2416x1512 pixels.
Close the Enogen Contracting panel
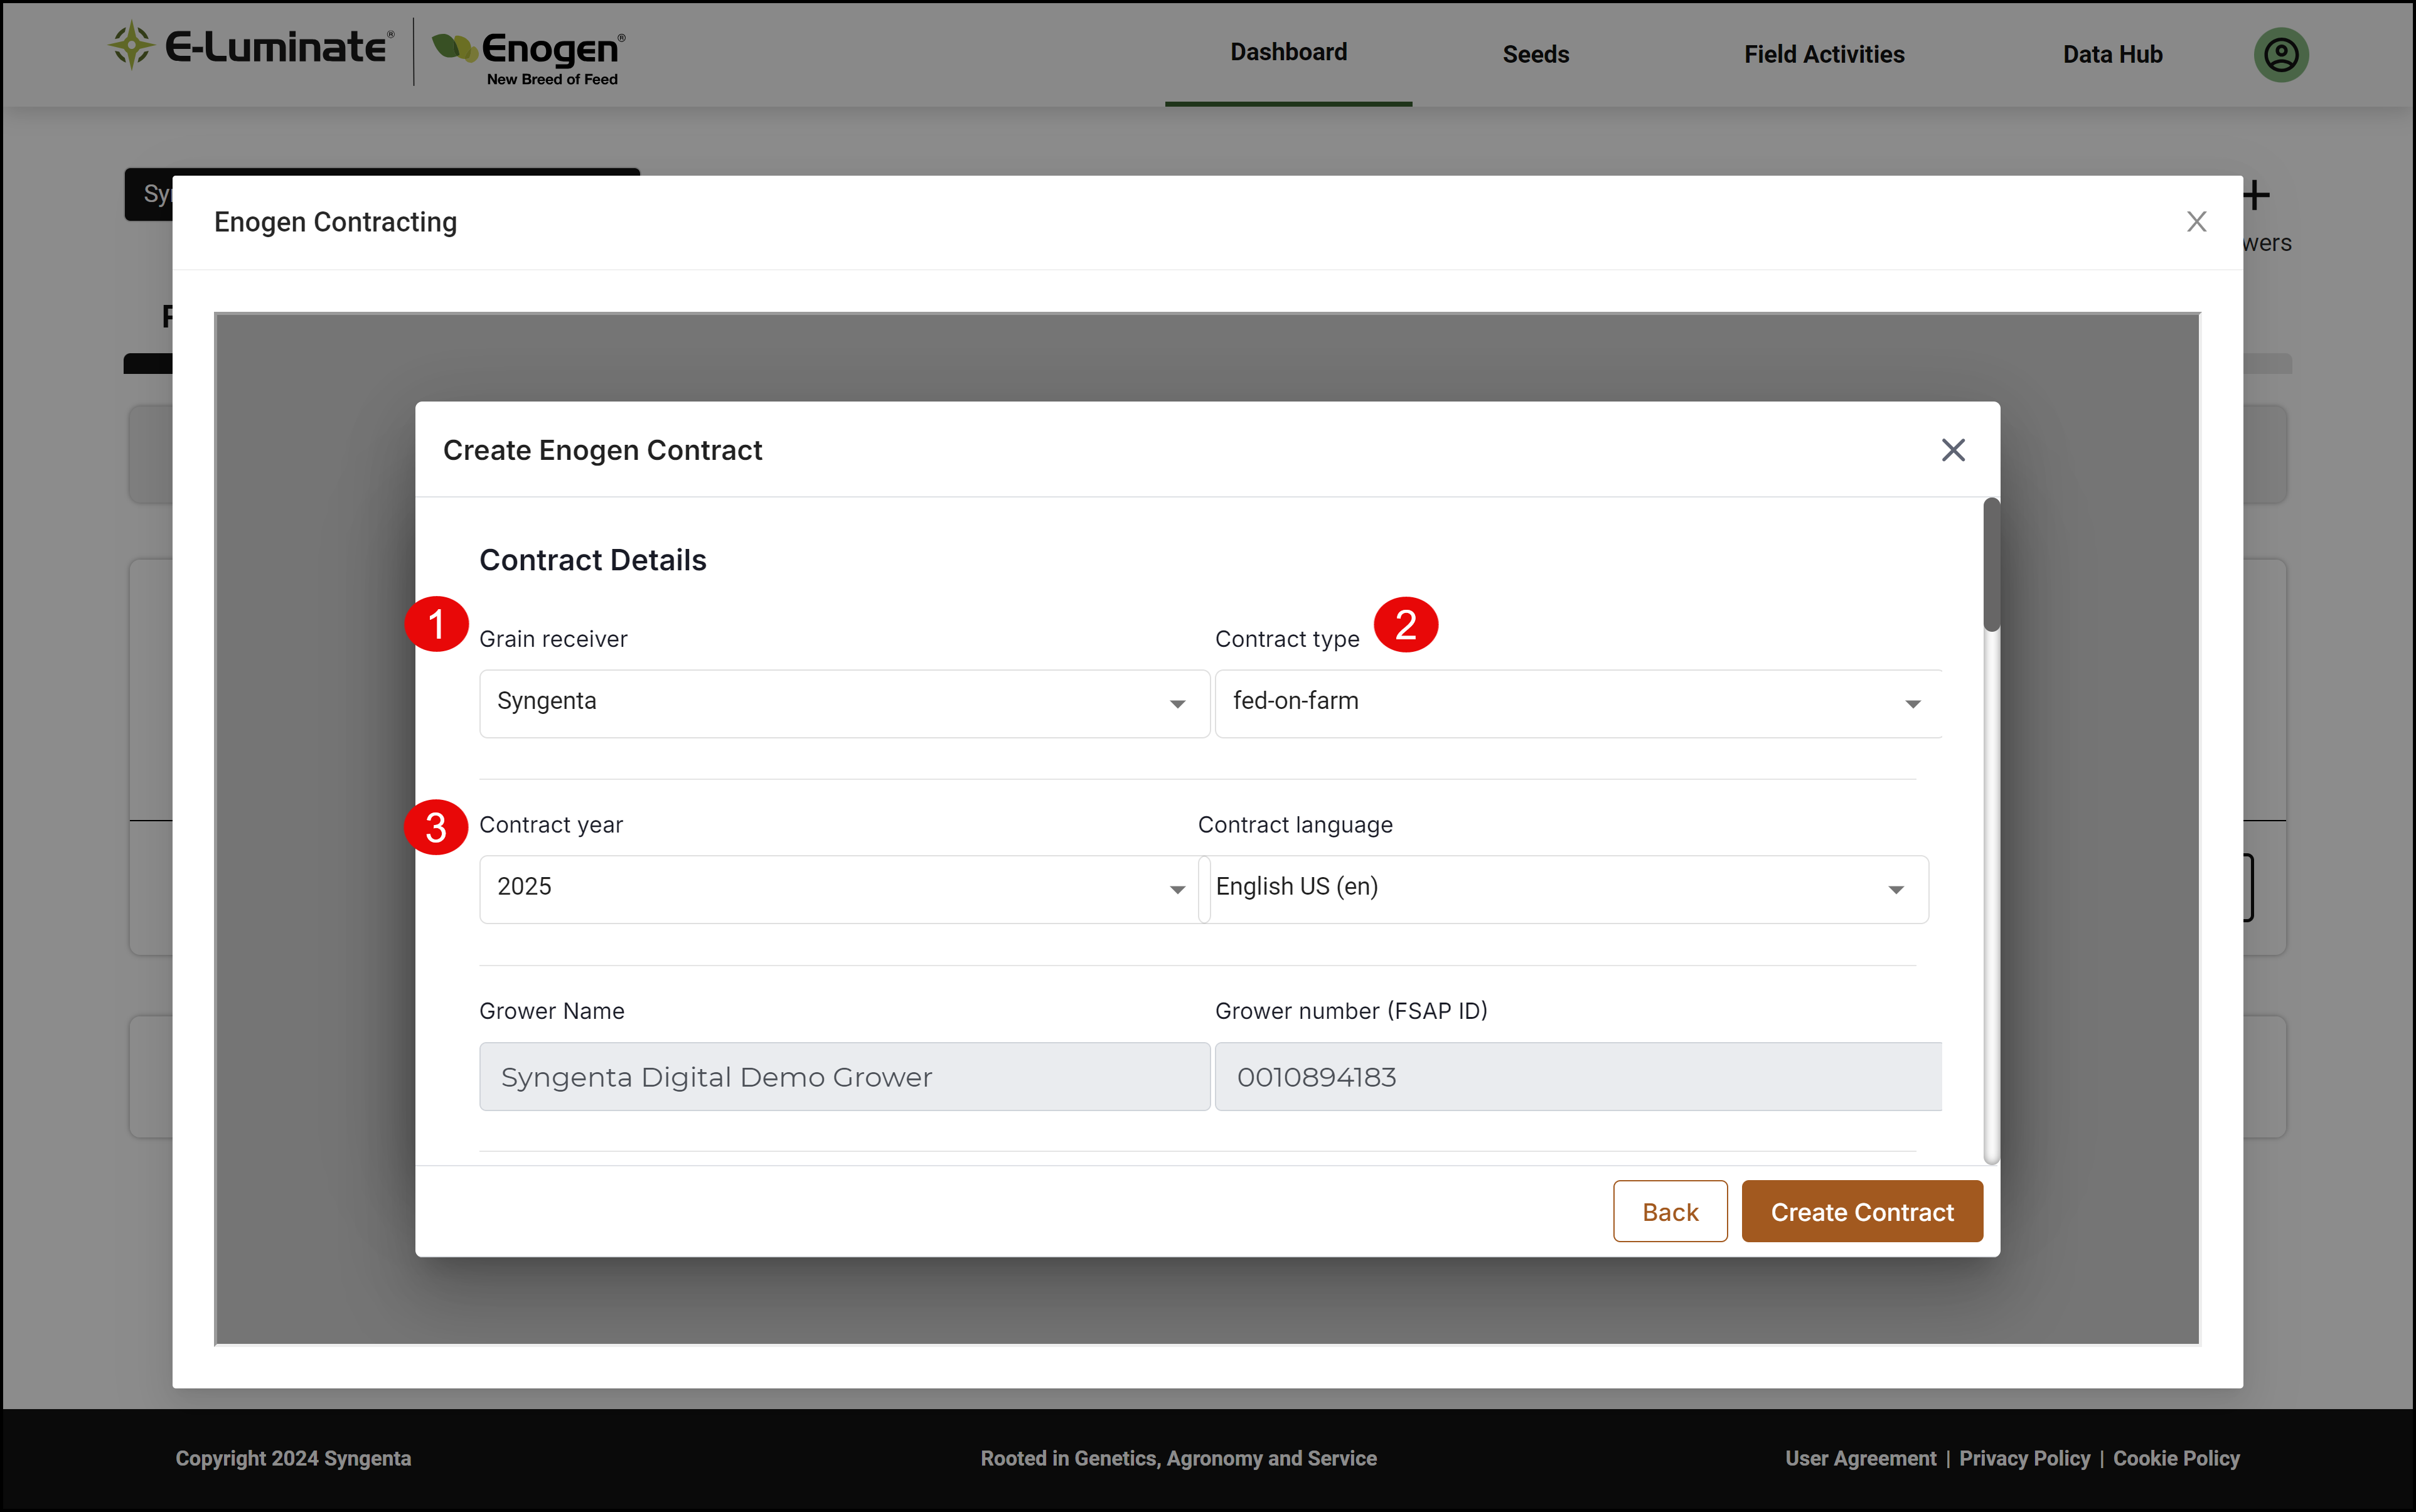(2196, 221)
